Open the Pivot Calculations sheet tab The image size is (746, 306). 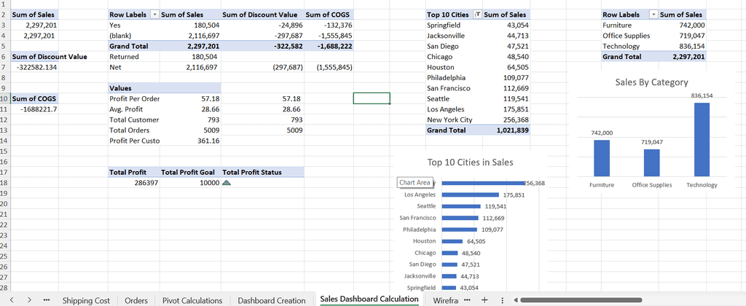(192, 300)
